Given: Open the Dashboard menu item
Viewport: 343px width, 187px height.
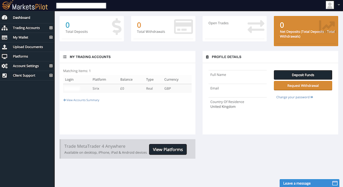Looking at the screenshot, I should (21, 18).
